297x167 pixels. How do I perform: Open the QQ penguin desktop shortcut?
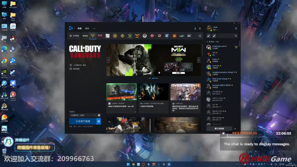tap(13, 38)
